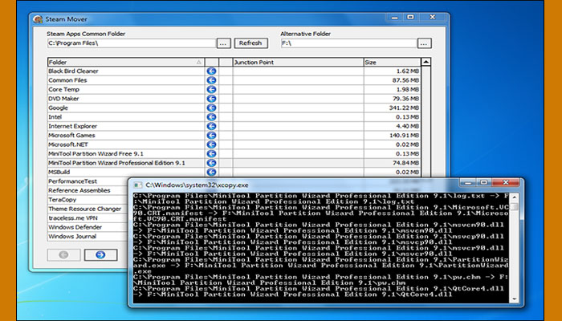This screenshot has height=321, width=562.
Task: Click the Size column header
Action: click(392, 62)
